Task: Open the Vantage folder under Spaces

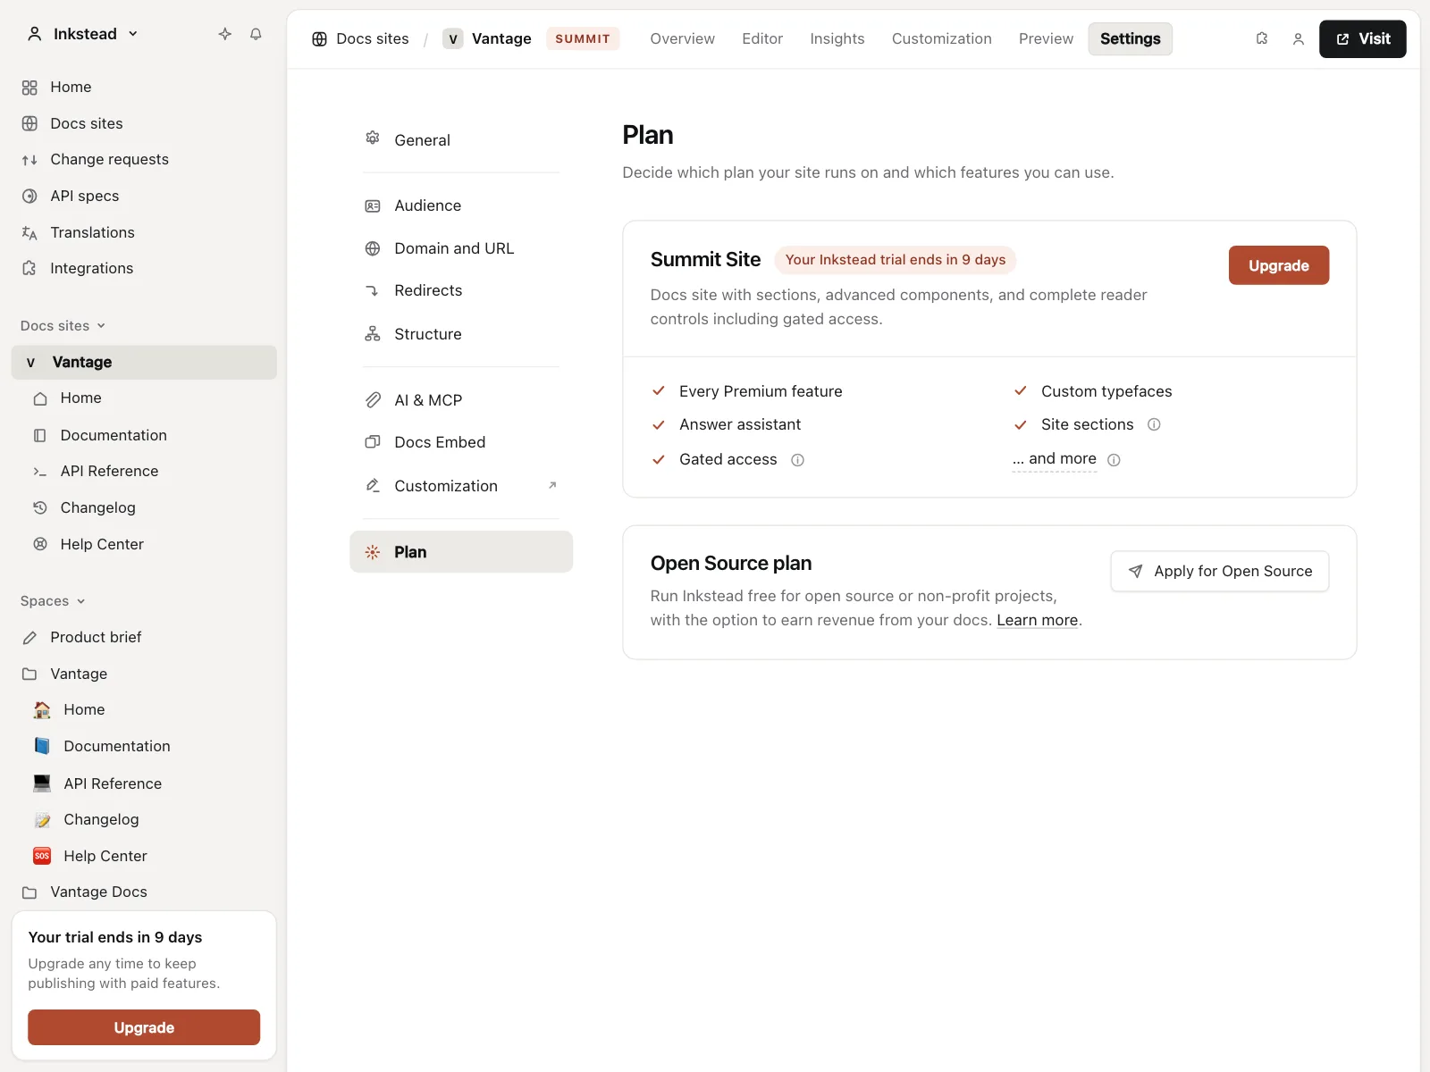Action: click(144, 674)
